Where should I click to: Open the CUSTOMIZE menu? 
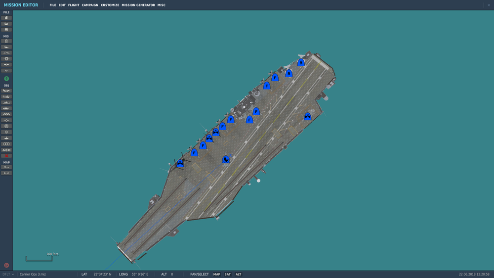pos(110,5)
